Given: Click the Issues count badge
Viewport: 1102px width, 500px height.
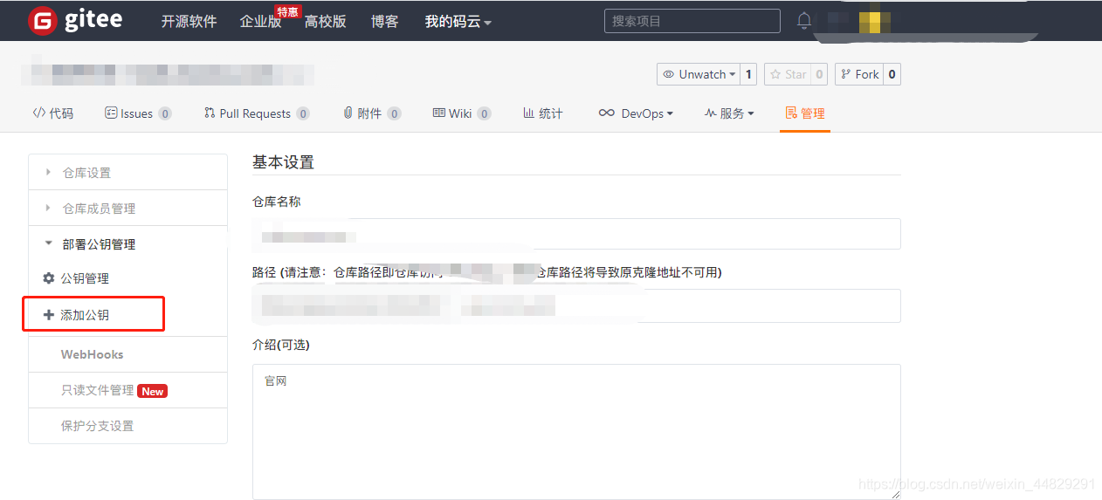Looking at the screenshot, I should [165, 113].
